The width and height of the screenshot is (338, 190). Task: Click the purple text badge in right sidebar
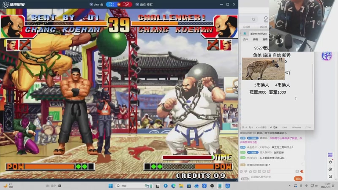click(x=330, y=155)
